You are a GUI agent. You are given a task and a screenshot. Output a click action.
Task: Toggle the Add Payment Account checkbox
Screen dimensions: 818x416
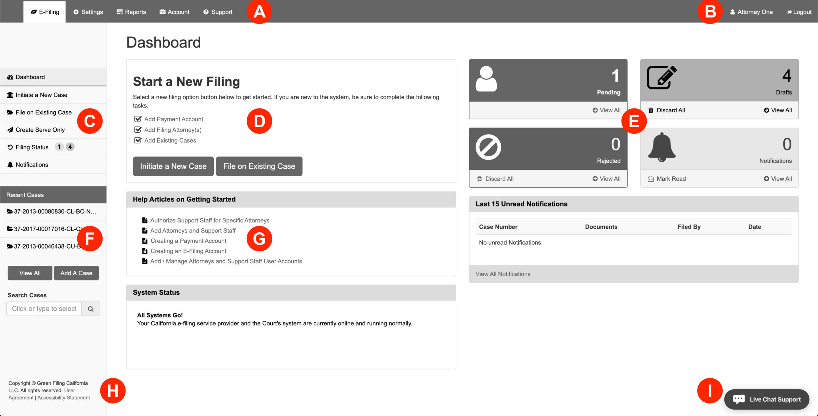(138, 119)
